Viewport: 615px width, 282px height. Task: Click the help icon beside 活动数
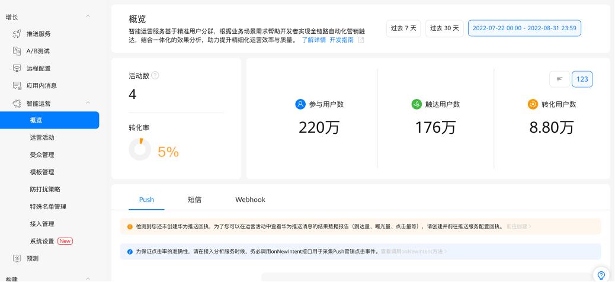[155, 76]
